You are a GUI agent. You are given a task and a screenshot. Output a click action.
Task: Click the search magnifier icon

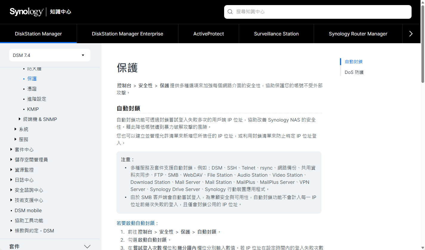pos(230,12)
